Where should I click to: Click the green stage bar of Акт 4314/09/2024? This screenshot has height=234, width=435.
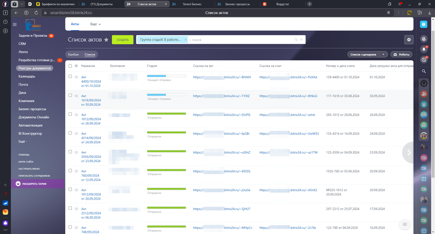coord(166,132)
